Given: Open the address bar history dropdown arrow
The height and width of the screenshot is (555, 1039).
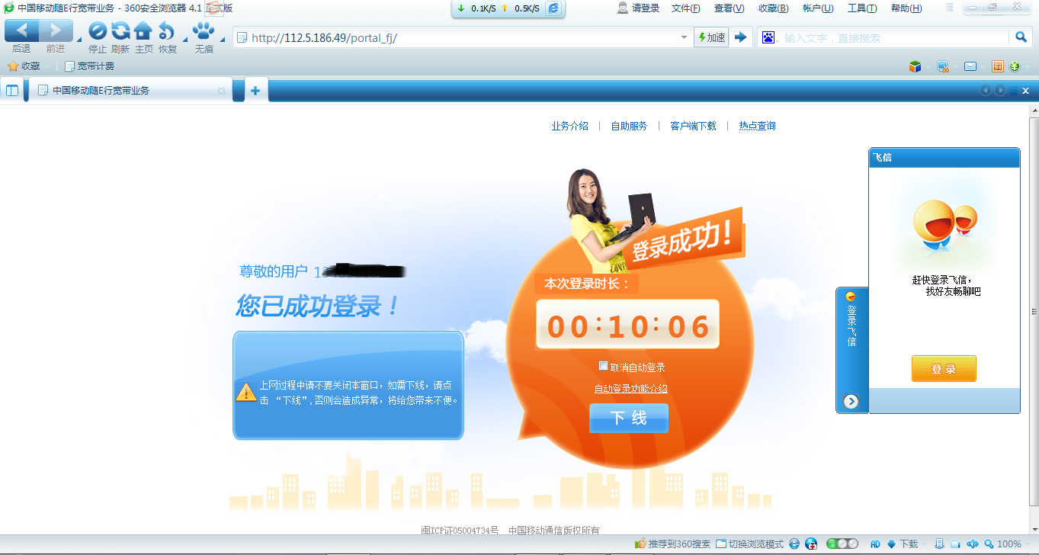Looking at the screenshot, I should pos(684,37).
